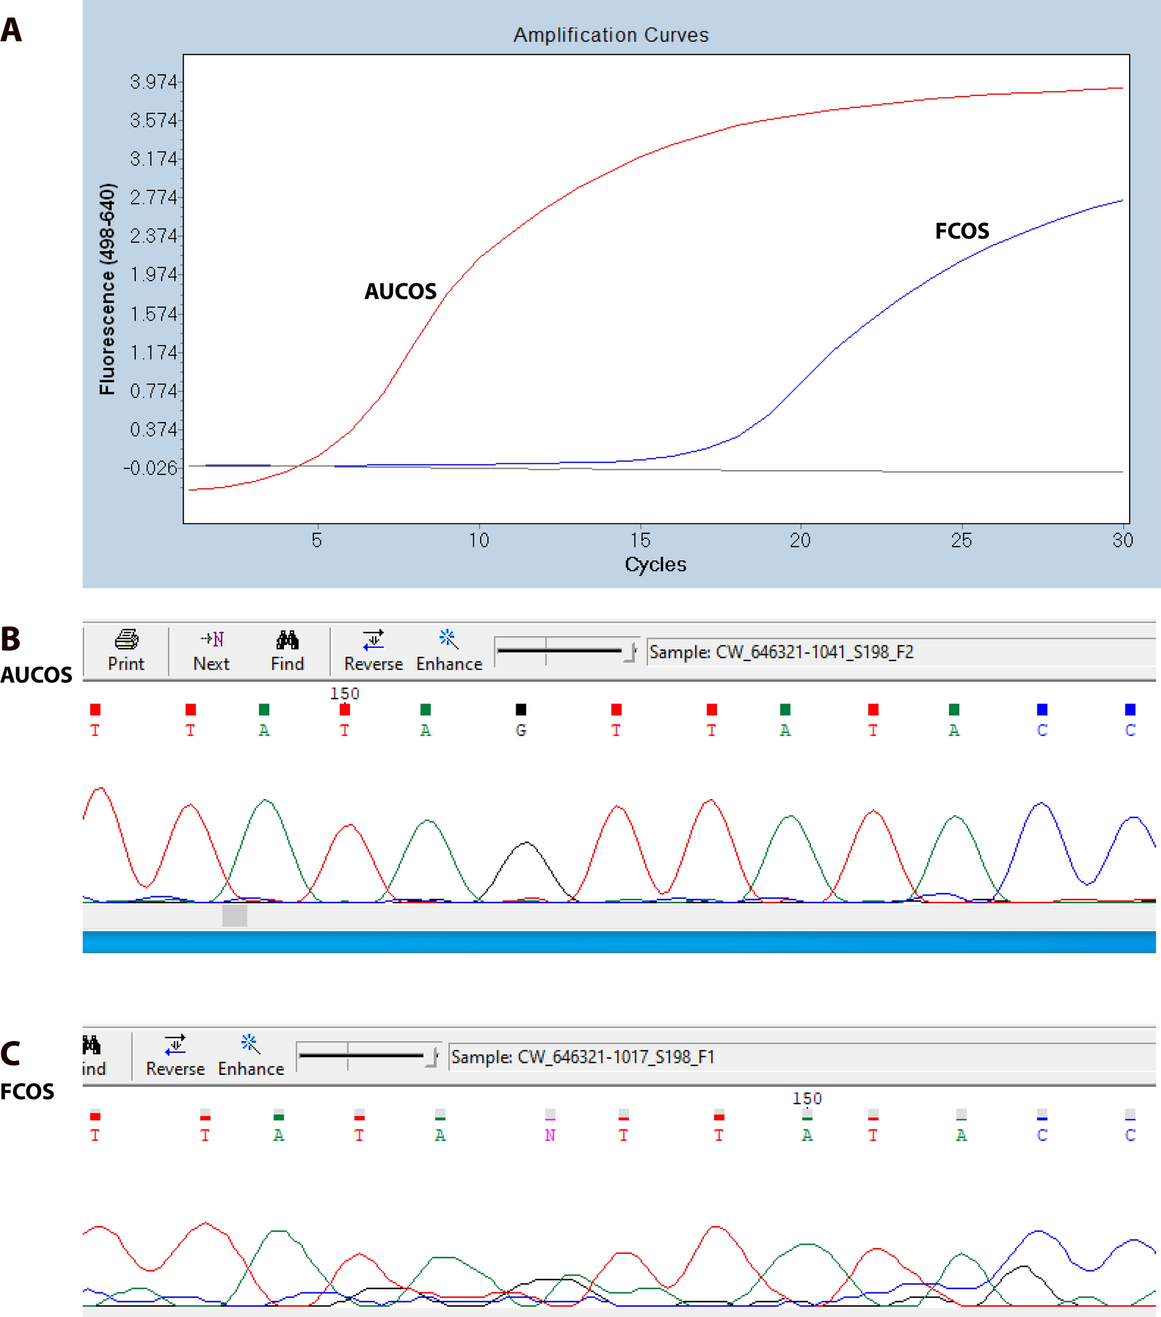Select black G base marker in AUCOS sequence

point(521,709)
